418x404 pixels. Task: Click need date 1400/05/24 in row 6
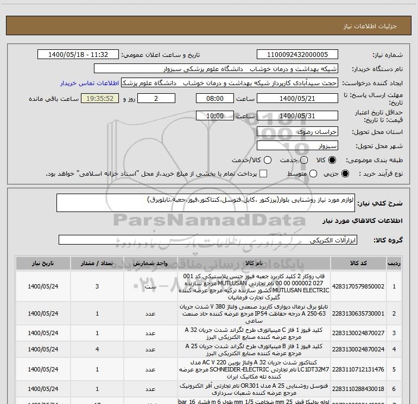tap(43, 389)
